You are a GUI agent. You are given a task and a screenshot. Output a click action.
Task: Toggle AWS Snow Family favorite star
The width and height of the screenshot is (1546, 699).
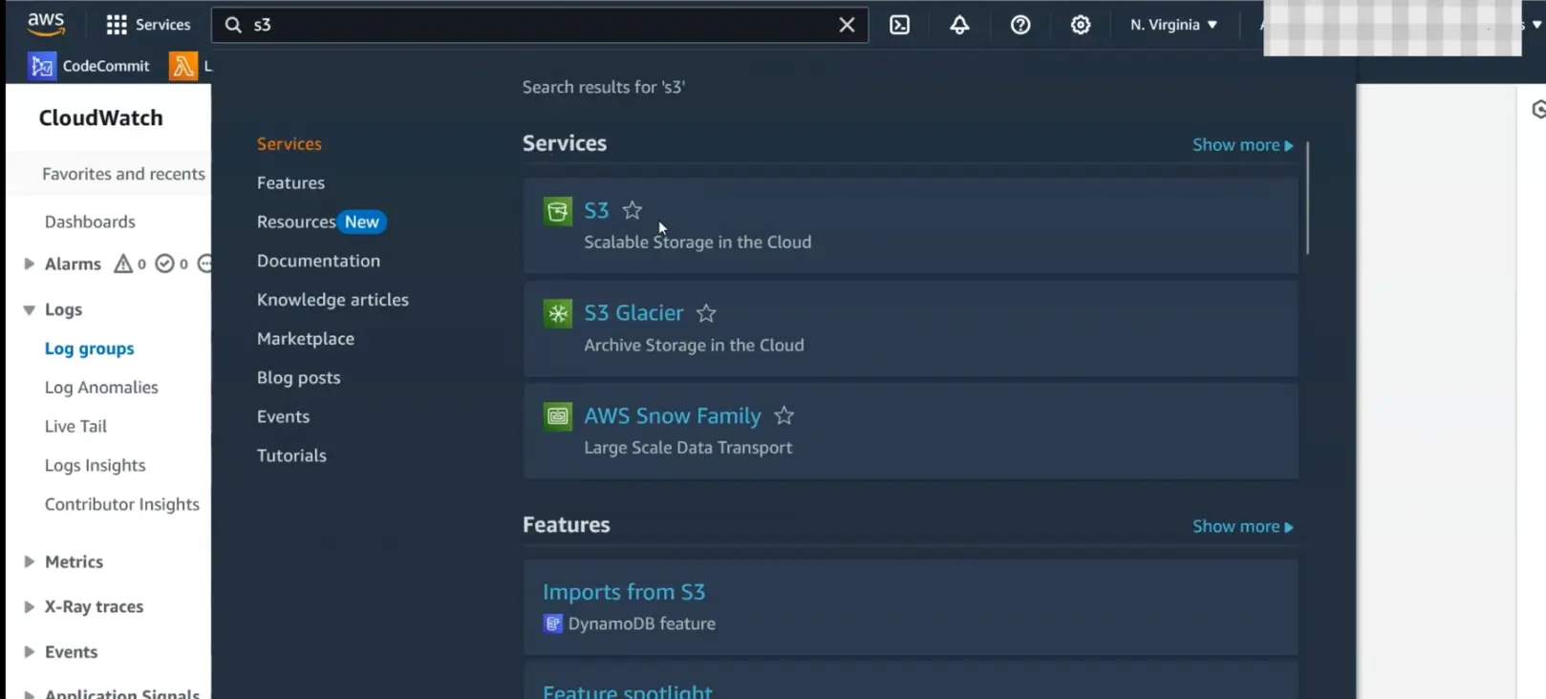click(x=784, y=415)
